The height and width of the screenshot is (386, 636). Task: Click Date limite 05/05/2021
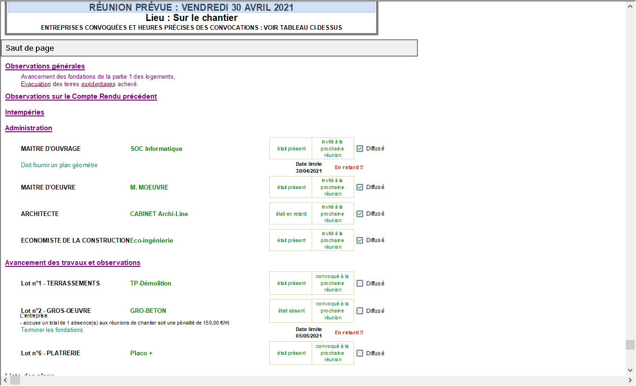[309, 332]
